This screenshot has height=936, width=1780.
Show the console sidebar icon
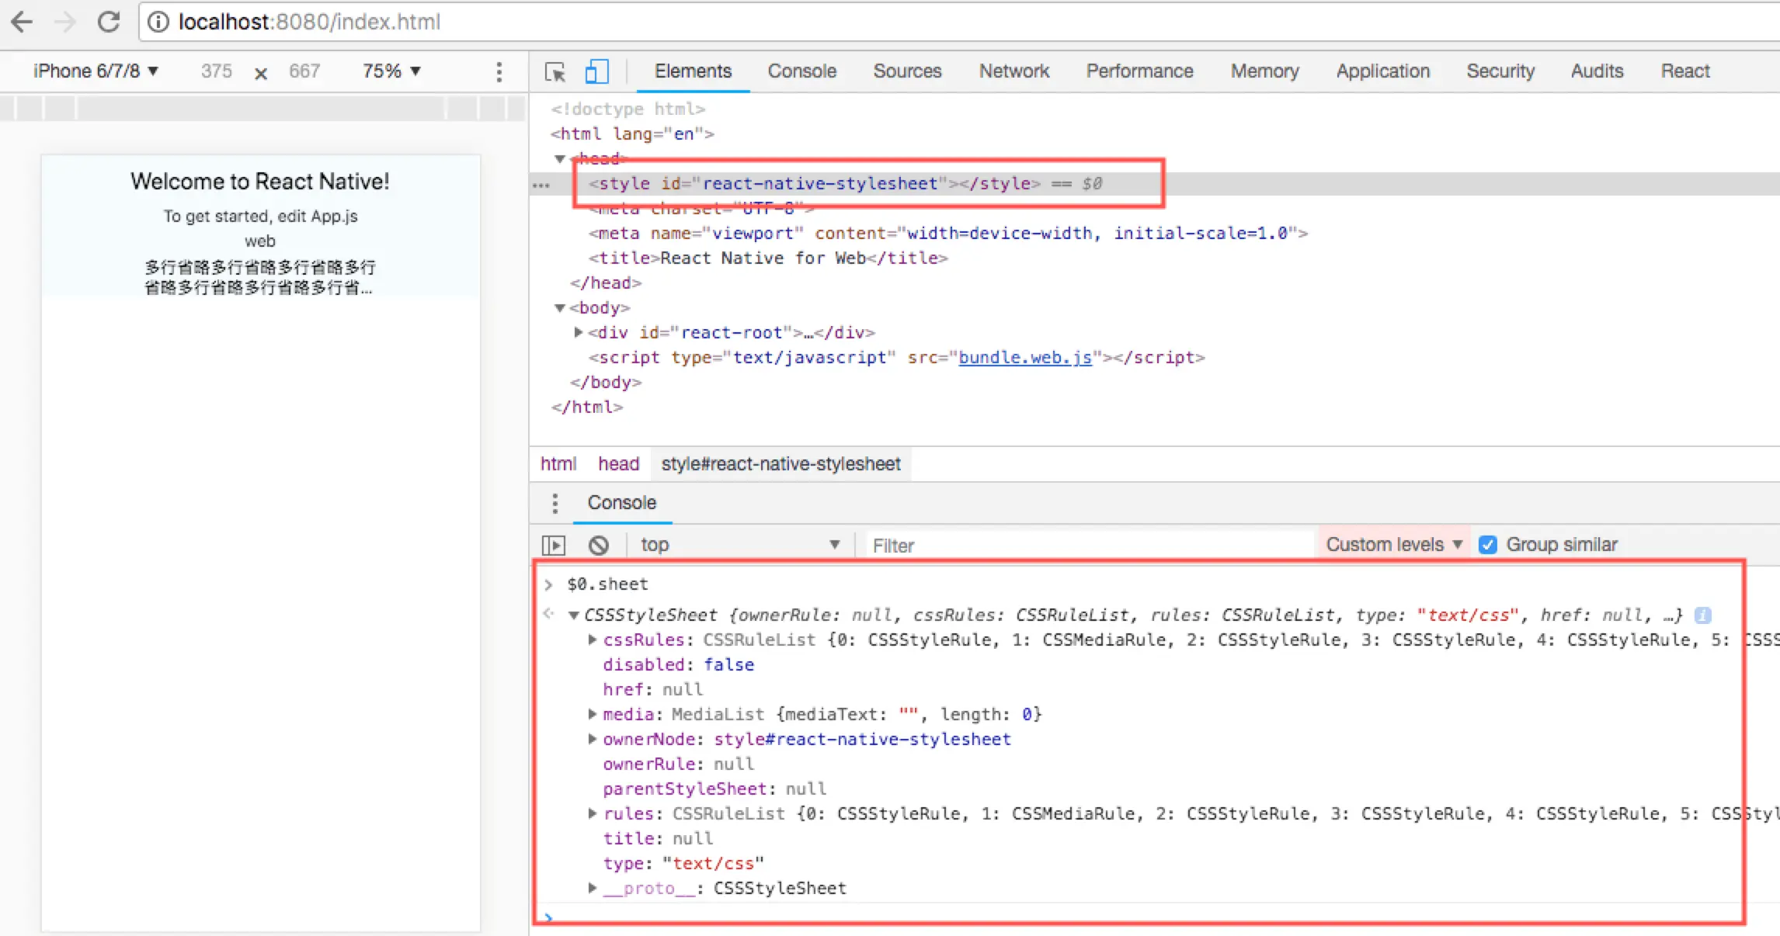coord(554,545)
